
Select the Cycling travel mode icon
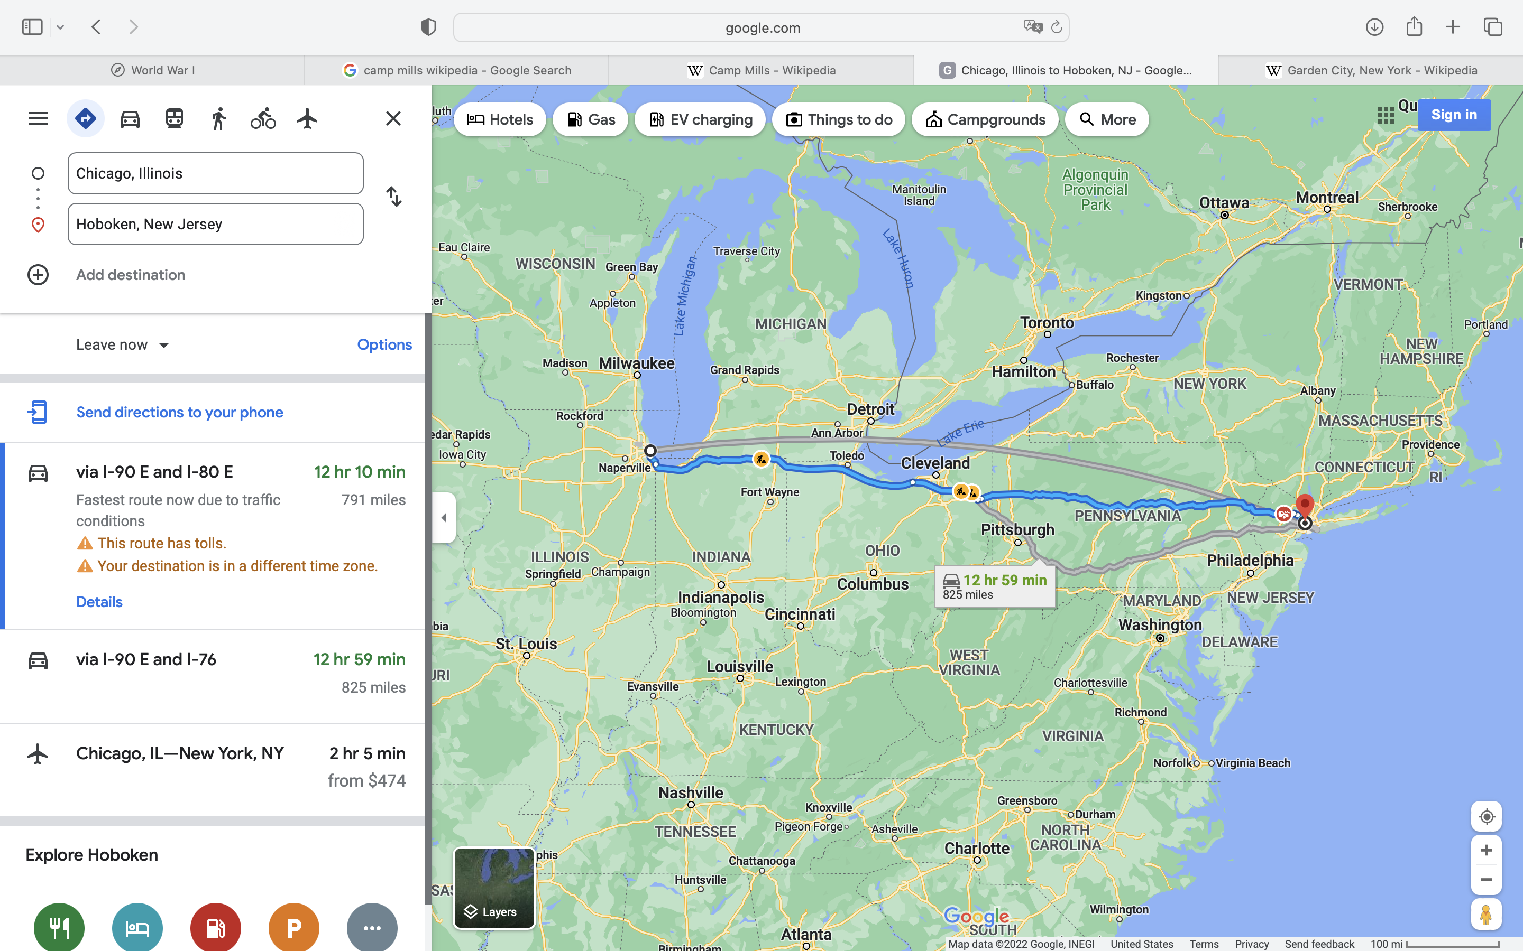(x=263, y=118)
